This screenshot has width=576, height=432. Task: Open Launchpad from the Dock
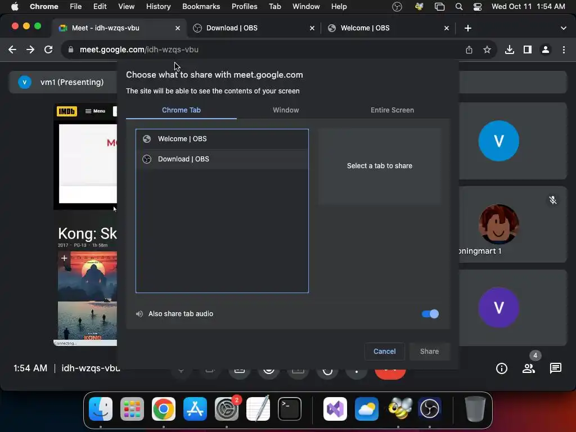click(x=132, y=409)
